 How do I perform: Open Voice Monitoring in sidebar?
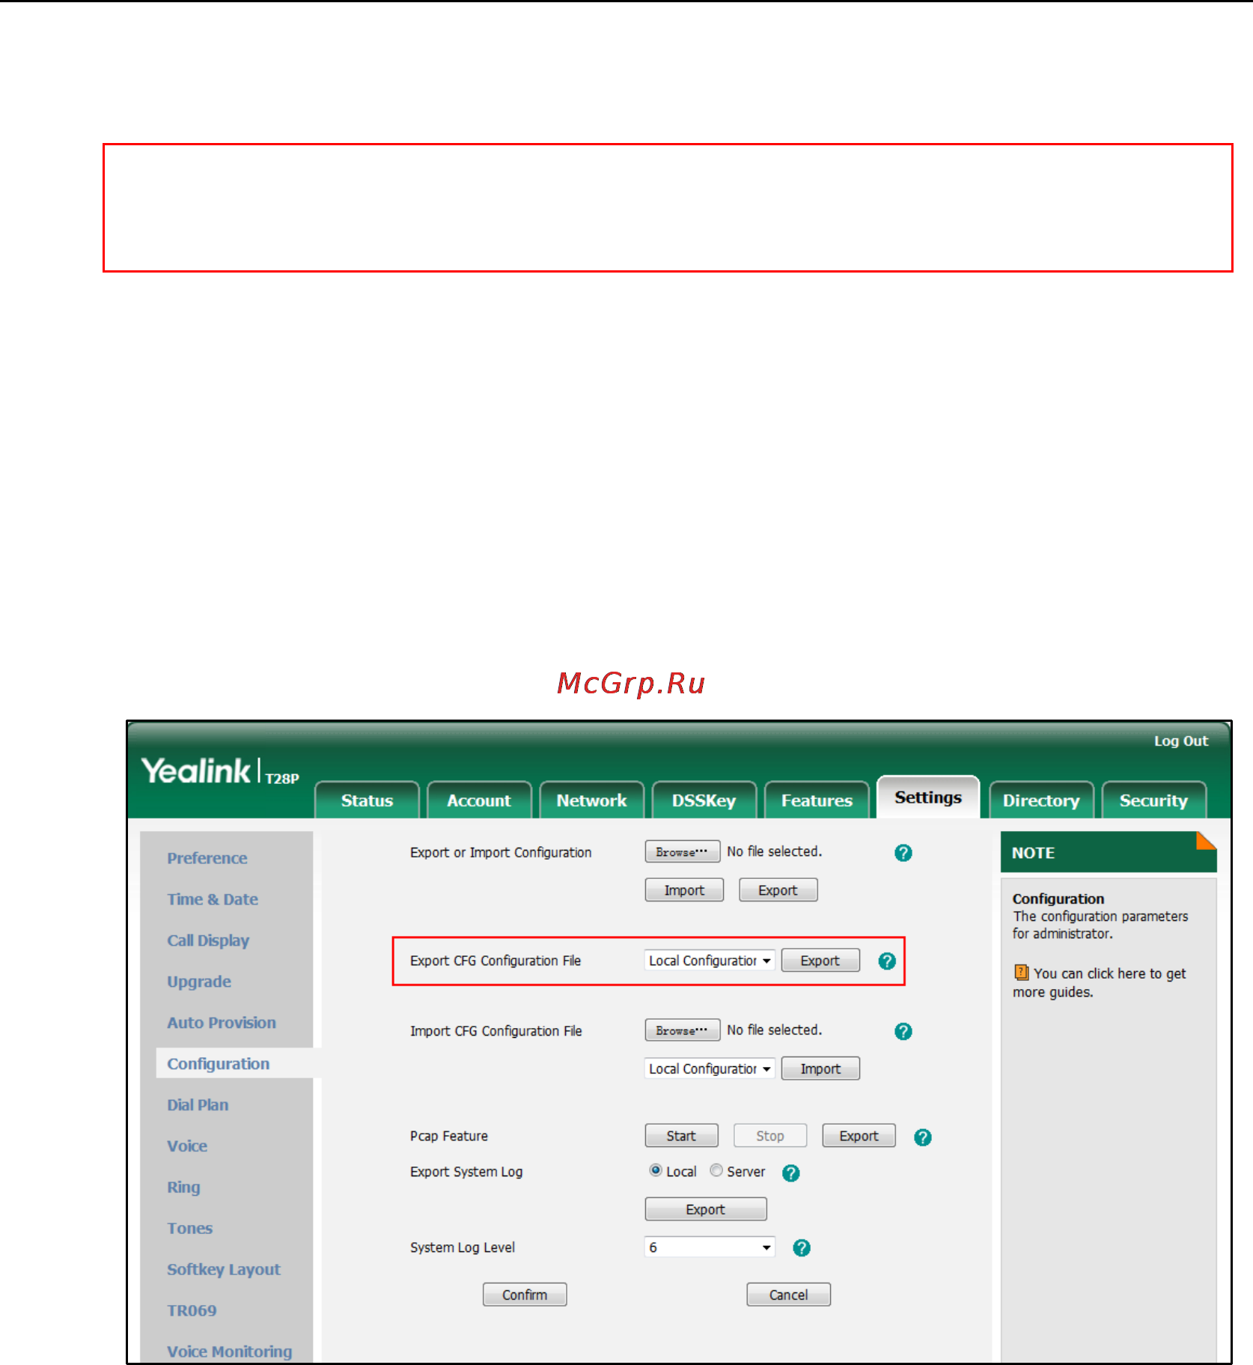pos(230,1352)
